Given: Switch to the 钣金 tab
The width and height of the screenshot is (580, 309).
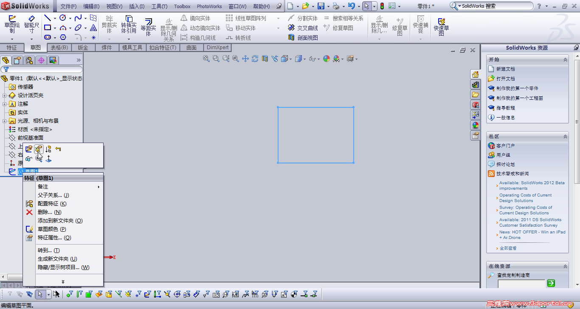Looking at the screenshot, I should coord(83,48).
